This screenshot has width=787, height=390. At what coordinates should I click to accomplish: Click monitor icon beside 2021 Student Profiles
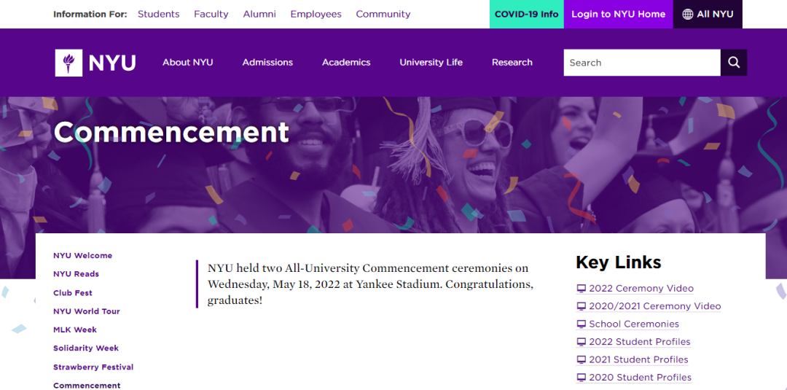(x=581, y=360)
